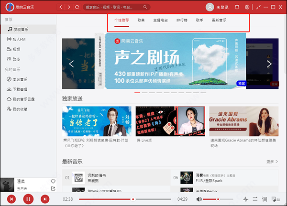Click 更多 link beside 最新音乐
287x206 pixels.
pos(272,162)
